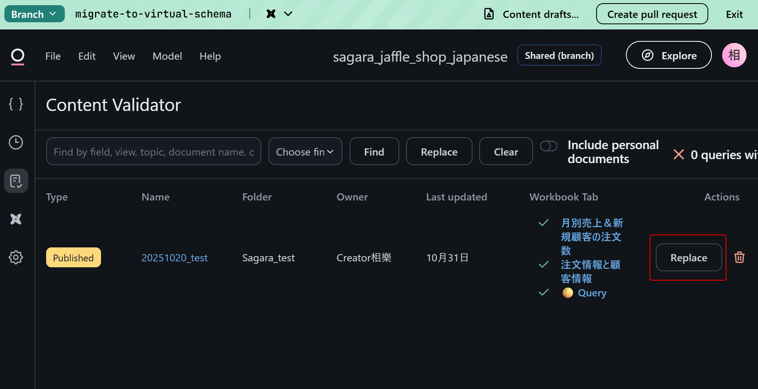
Task: Expand the chevron next to the branch name icon
Action: tap(288, 14)
